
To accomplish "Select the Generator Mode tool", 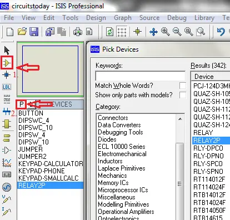I will click(7, 187).
